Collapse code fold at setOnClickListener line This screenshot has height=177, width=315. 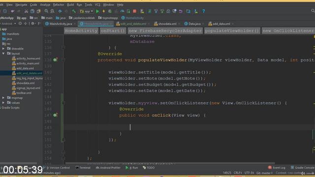[x=63, y=103]
